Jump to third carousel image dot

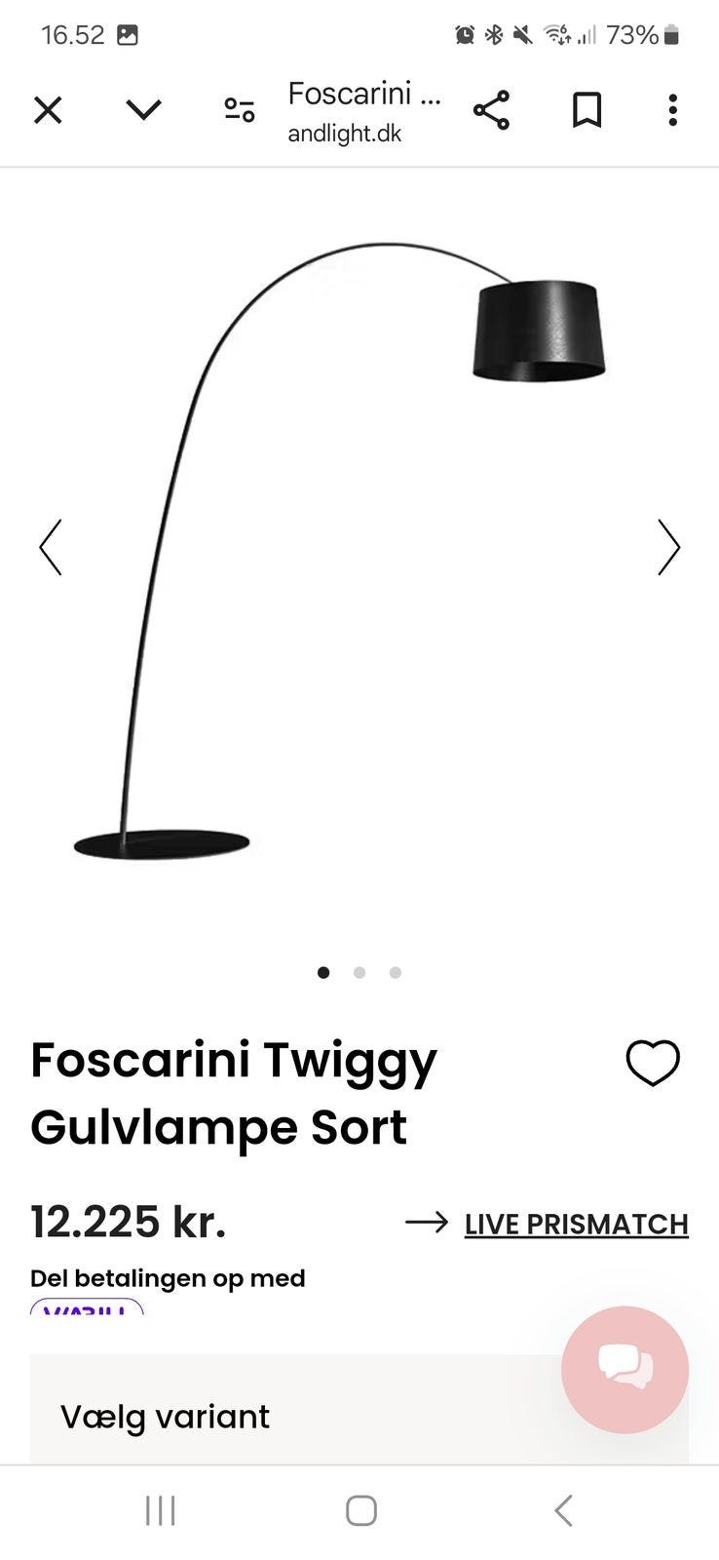click(395, 972)
